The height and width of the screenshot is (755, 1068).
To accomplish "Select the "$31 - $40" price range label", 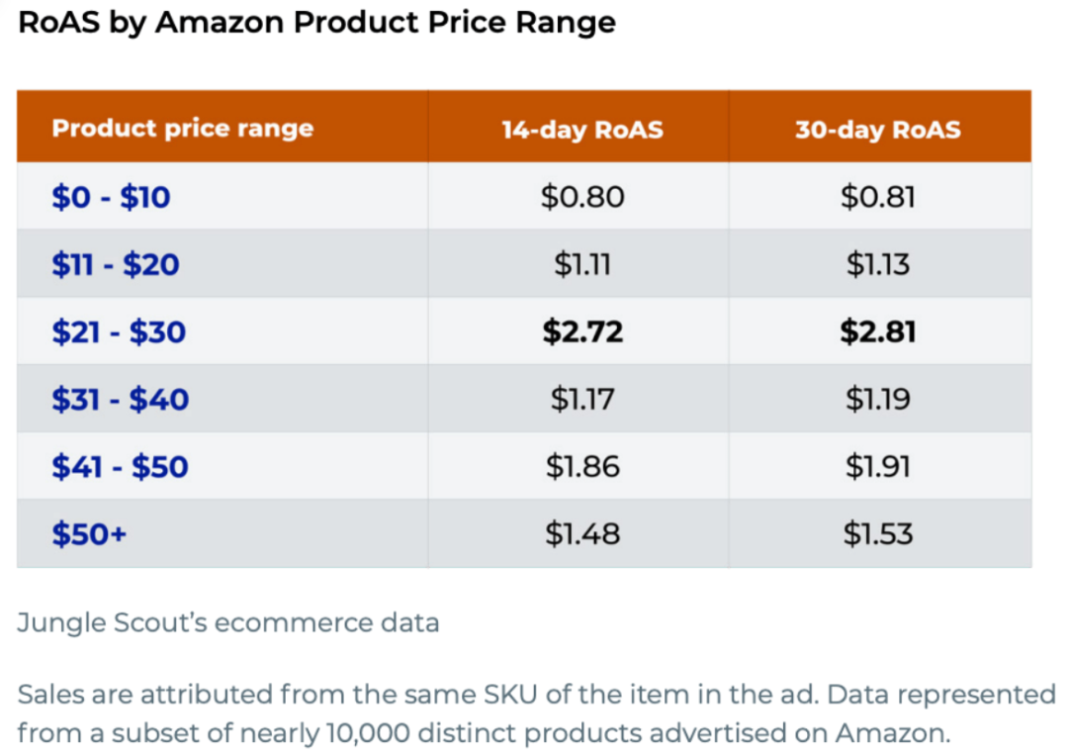I will coord(120,399).
